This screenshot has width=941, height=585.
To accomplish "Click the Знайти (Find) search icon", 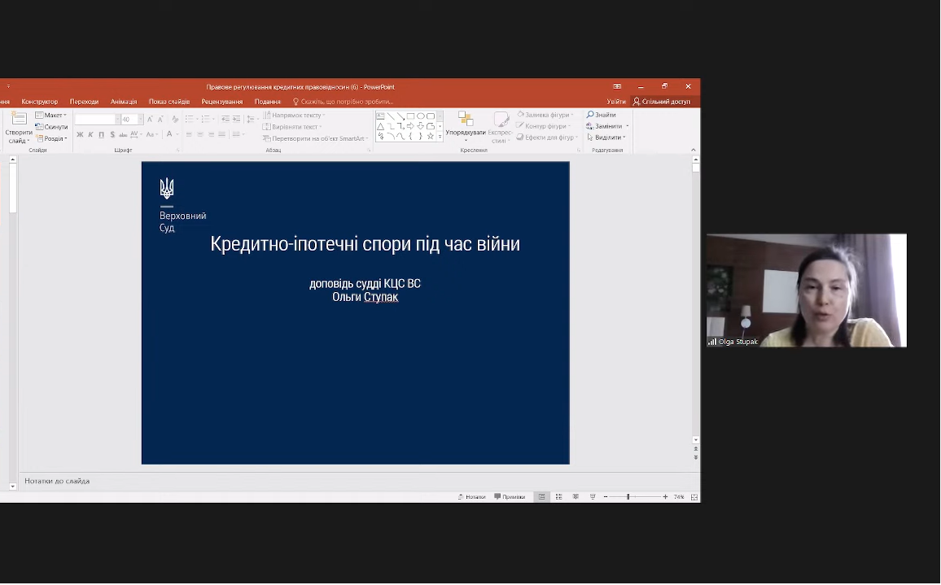I will pos(590,115).
